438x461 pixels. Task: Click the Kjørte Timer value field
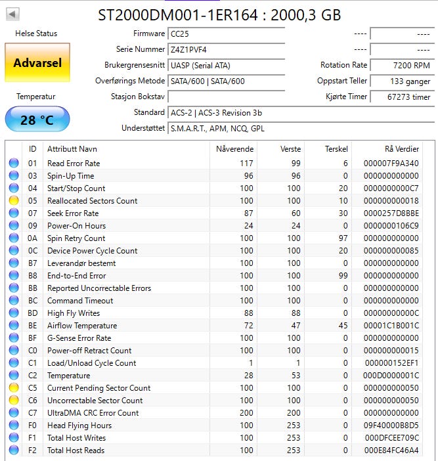[x=401, y=97]
